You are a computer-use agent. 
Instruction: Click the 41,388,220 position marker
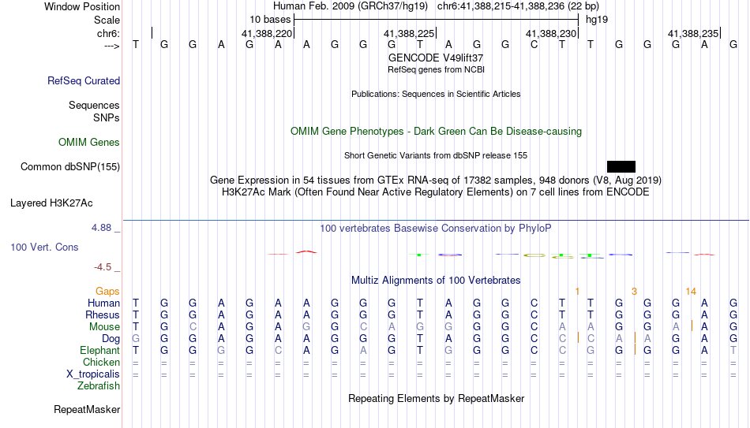click(x=267, y=33)
